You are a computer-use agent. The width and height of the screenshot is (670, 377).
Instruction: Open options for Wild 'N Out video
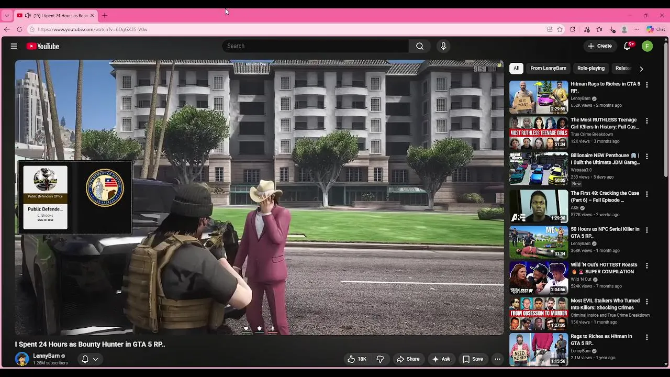pos(647,266)
